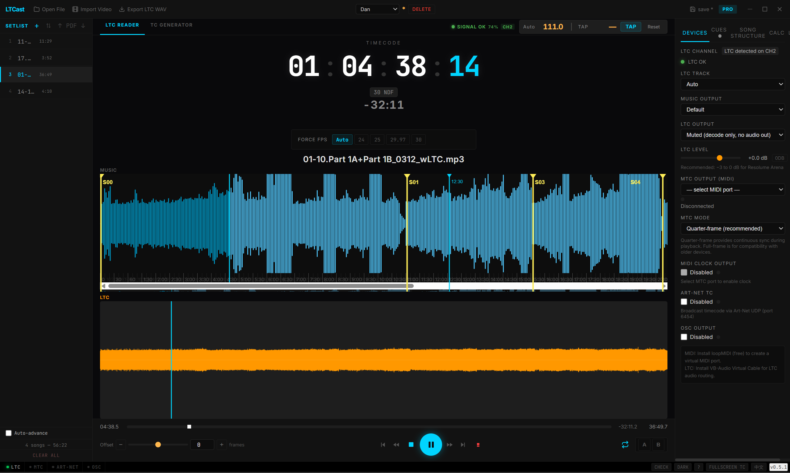Click the offset frames input field
This screenshot has width=790, height=473.
click(x=202, y=445)
